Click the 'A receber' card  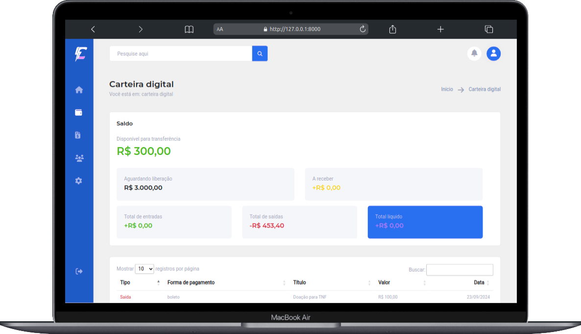(x=393, y=184)
